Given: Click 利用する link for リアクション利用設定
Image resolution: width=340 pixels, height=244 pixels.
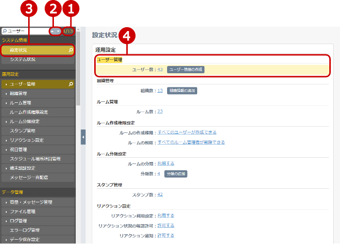Looking at the screenshot, I should click(x=166, y=216).
